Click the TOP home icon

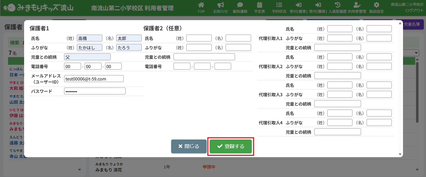coord(201,5)
